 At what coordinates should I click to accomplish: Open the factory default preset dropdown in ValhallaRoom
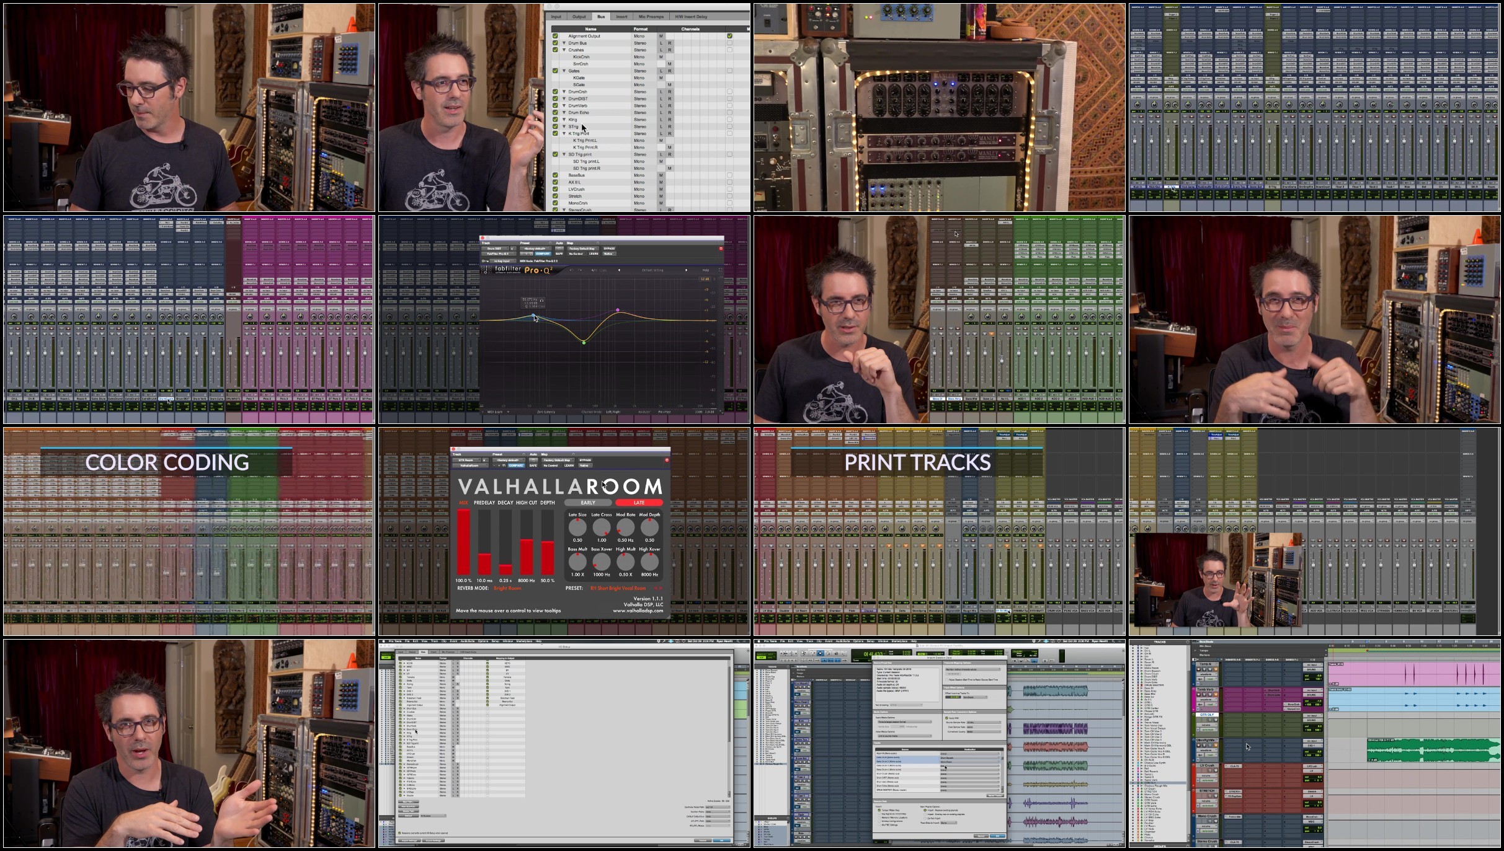508,461
